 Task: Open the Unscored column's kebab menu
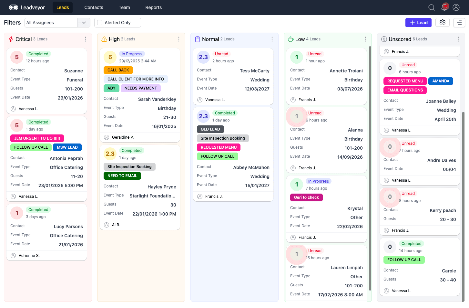[x=458, y=39]
